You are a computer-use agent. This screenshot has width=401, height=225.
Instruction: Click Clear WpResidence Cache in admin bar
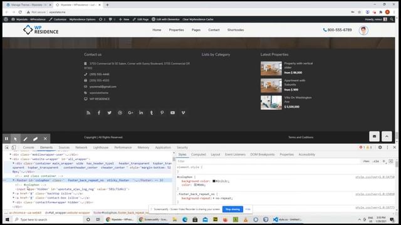point(198,19)
